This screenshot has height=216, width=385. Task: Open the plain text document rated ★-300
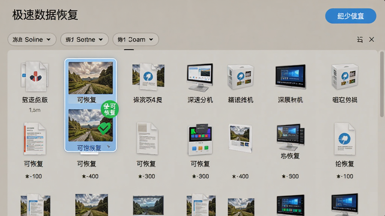click(147, 139)
